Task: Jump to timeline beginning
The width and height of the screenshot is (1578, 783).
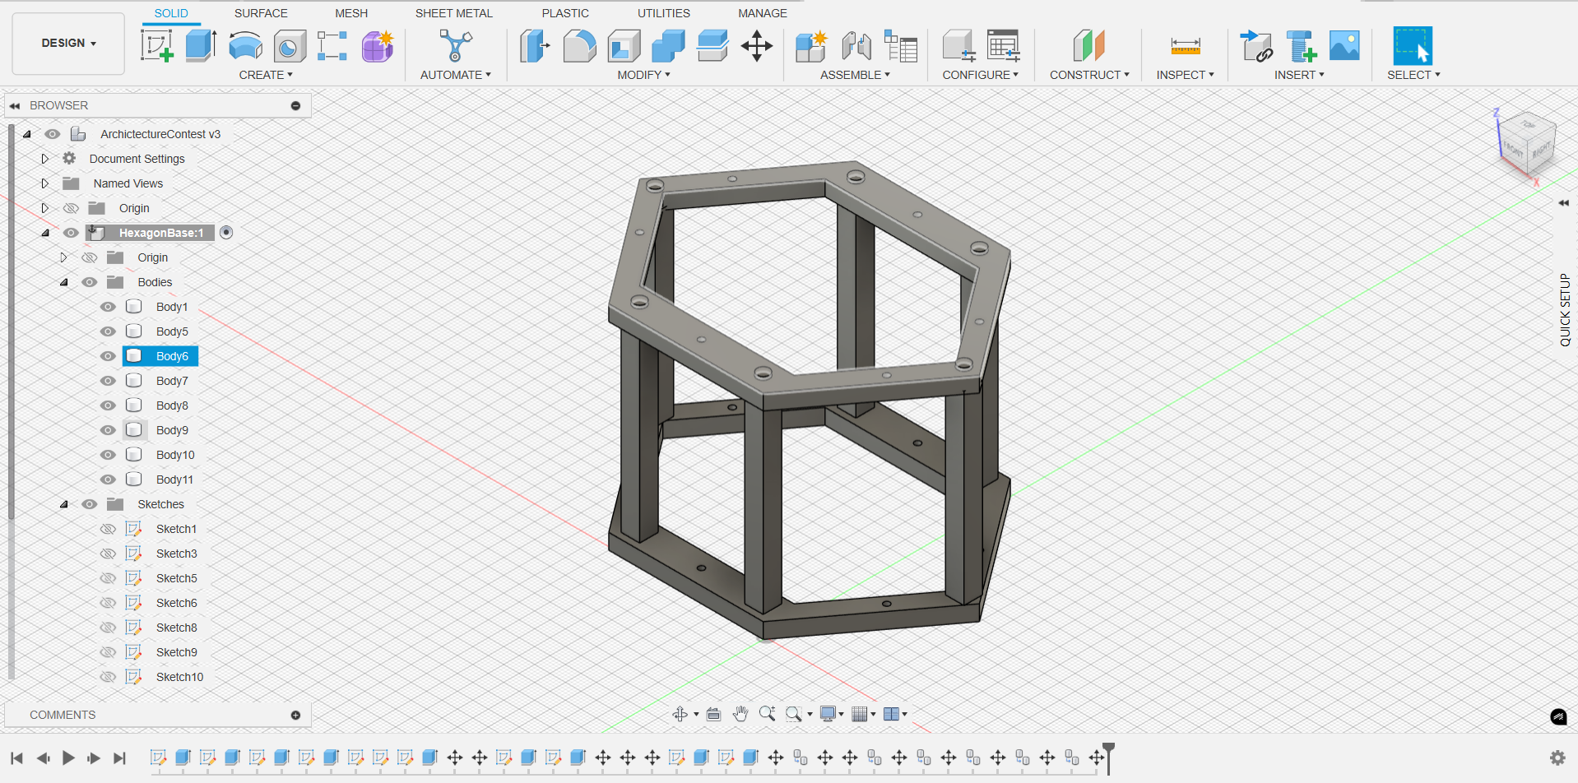Action: tap(16, 758)
